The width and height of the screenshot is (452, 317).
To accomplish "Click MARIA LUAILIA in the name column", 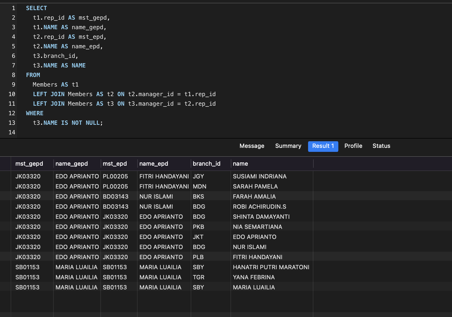I will pos(254,288).
